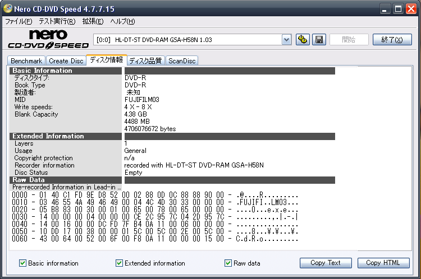421x279 pixels.
Task: Expand the drive selection dropdown arrow
Action: [x=286, y=40]
